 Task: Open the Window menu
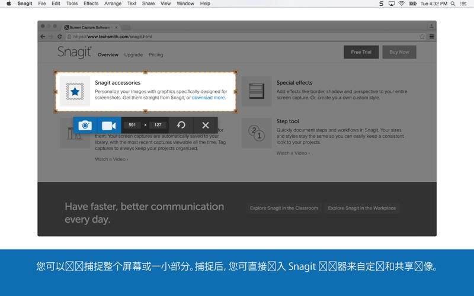(x=185, y=4)
